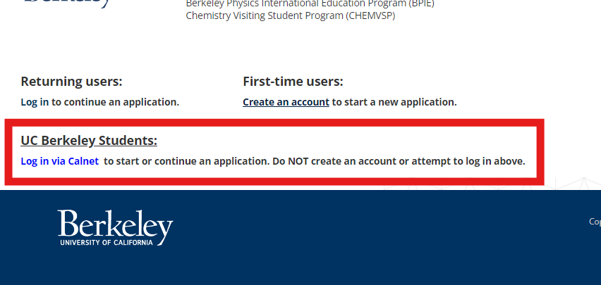Click "University of California" text under footer logo
The width and height of the screenshot is (601, 285).
pos(115,243)
